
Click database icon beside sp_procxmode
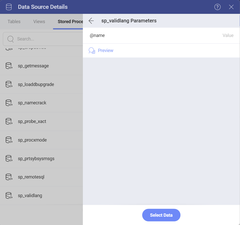point(9,140)
